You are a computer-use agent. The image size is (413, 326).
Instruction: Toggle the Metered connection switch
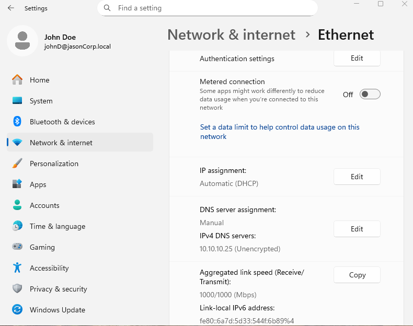coord(370,94)
